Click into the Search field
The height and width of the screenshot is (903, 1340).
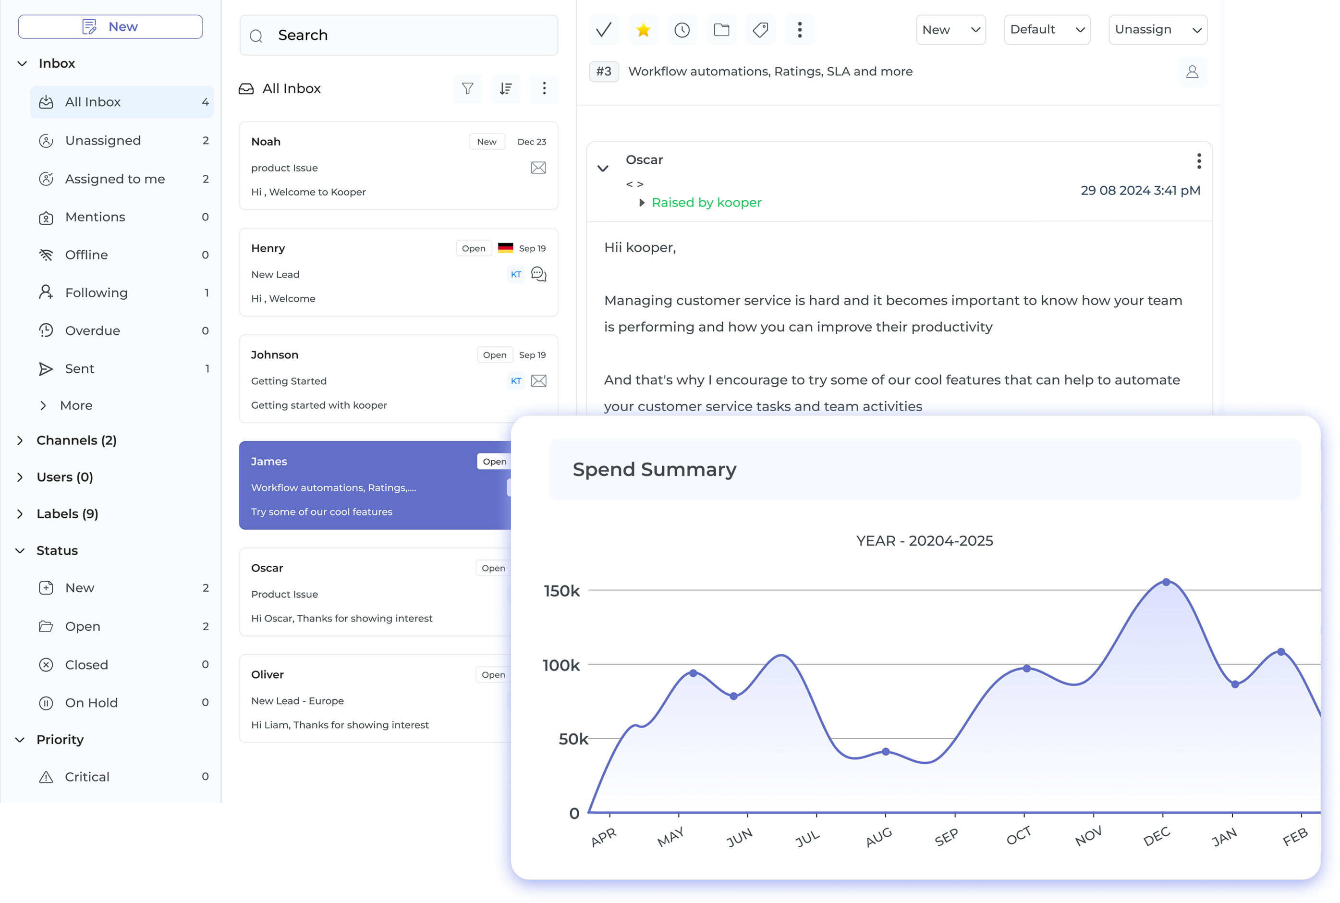(x=403, y=35)
